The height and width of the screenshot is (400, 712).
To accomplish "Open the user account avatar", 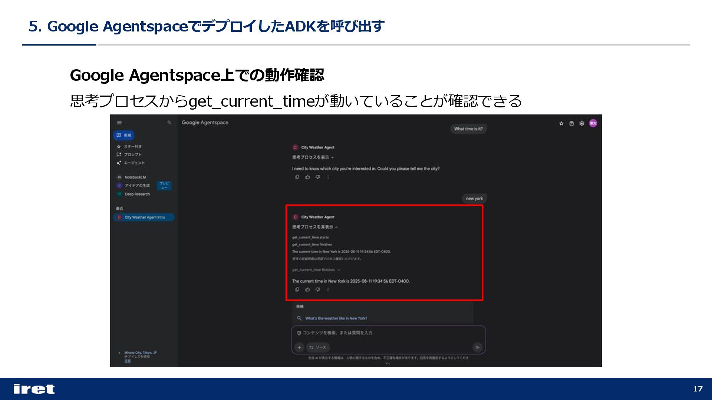I will point(593,123).
